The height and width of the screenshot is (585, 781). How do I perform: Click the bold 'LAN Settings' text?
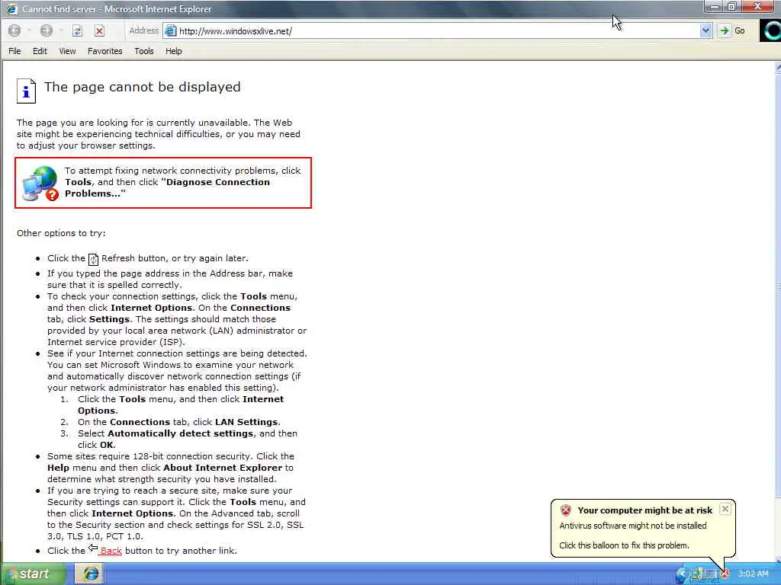click(246, 422)
